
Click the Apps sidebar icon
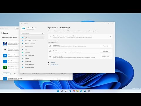[23, 49]
